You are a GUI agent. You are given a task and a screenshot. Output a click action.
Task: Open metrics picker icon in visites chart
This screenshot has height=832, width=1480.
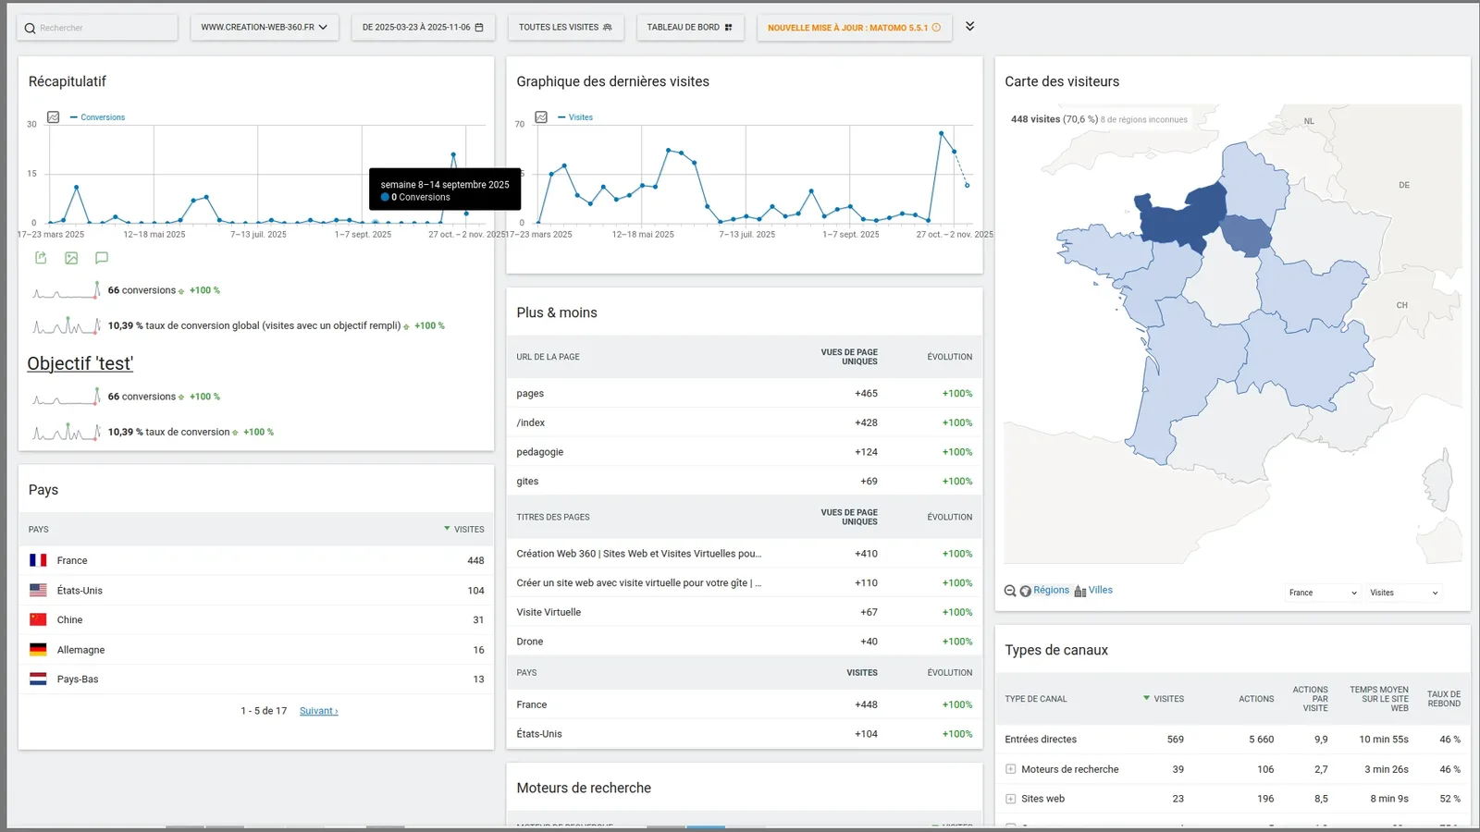(541, 117)
